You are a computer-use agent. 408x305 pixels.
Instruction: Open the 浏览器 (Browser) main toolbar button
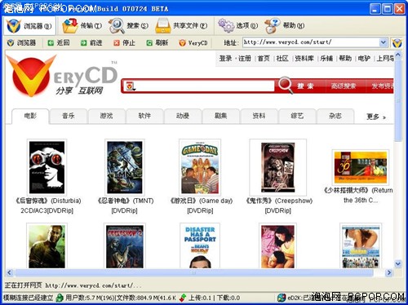(x=29, y=26)
